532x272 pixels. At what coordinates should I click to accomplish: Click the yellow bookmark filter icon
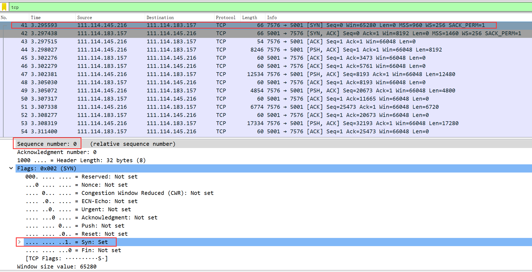point(4,7)
